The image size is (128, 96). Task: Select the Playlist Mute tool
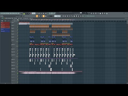[x=9, y=18]
